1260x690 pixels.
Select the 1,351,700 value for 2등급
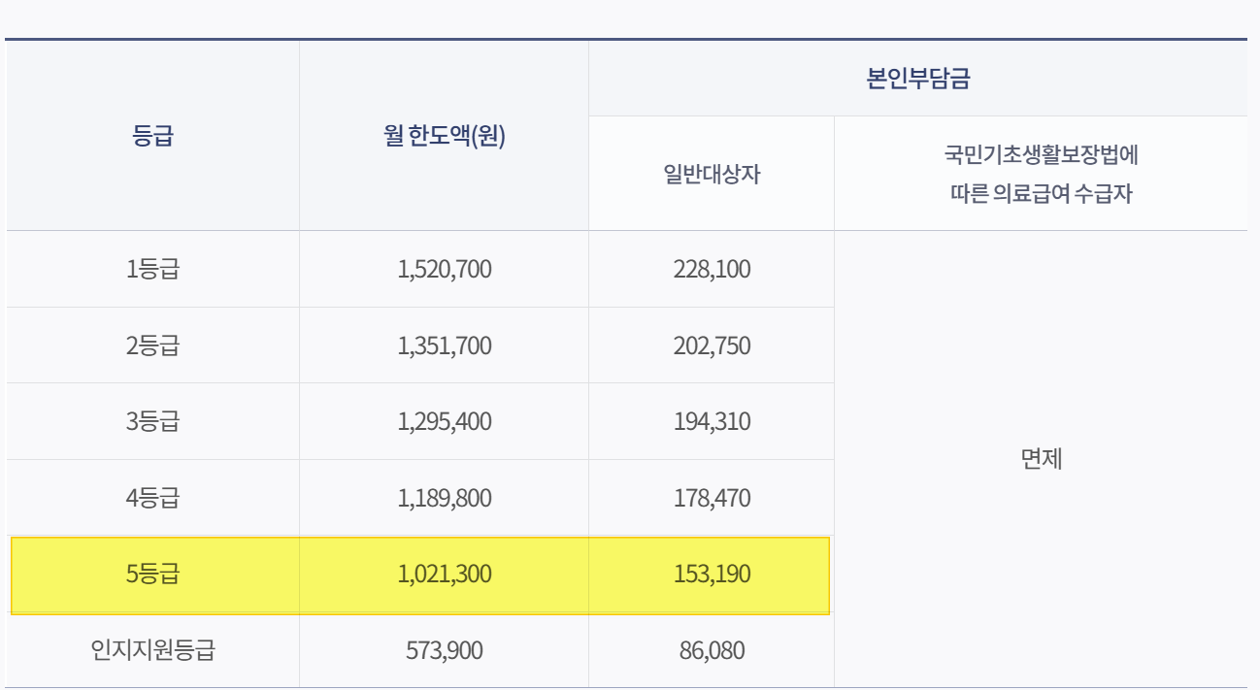tap(443, 345)
